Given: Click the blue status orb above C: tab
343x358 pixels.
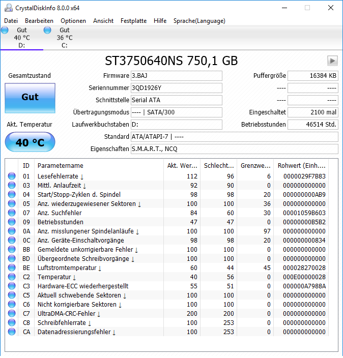Looking at the screenshot, I should [47, 30].
